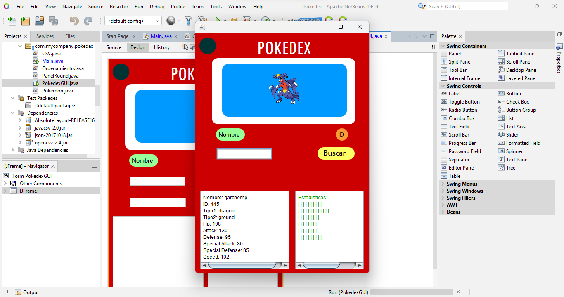The width and height of the screenshot is (564, 297).
Task: Click the Label component icon in Palette
Action: (444, 93)
